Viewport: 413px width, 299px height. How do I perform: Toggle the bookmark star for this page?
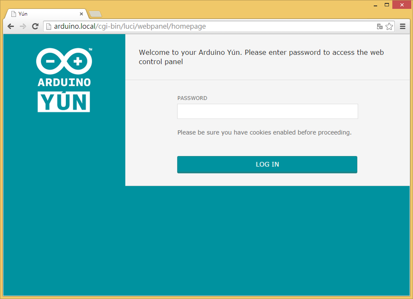pyautogui.click(x=389, y=26)
